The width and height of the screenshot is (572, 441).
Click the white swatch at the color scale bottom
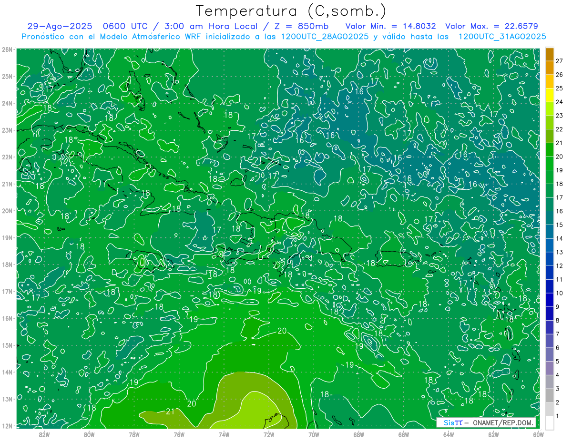tap(550, 422)
